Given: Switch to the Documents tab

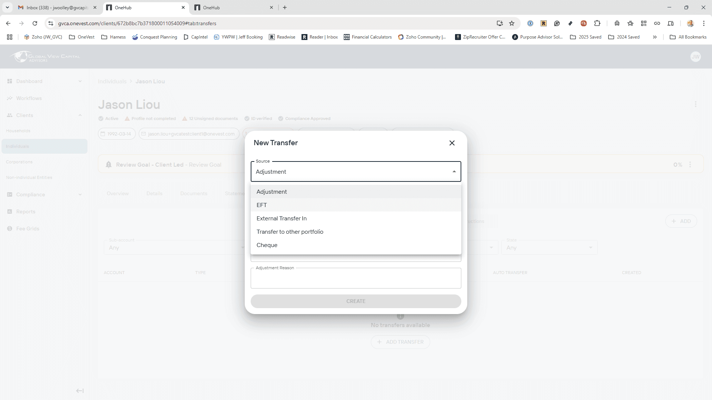Looking at the screenshot, I should tap(194, 193).
